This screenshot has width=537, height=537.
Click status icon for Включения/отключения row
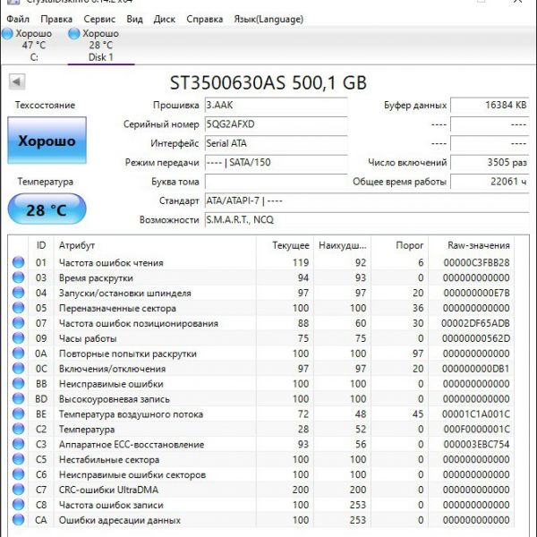[18, 368]
